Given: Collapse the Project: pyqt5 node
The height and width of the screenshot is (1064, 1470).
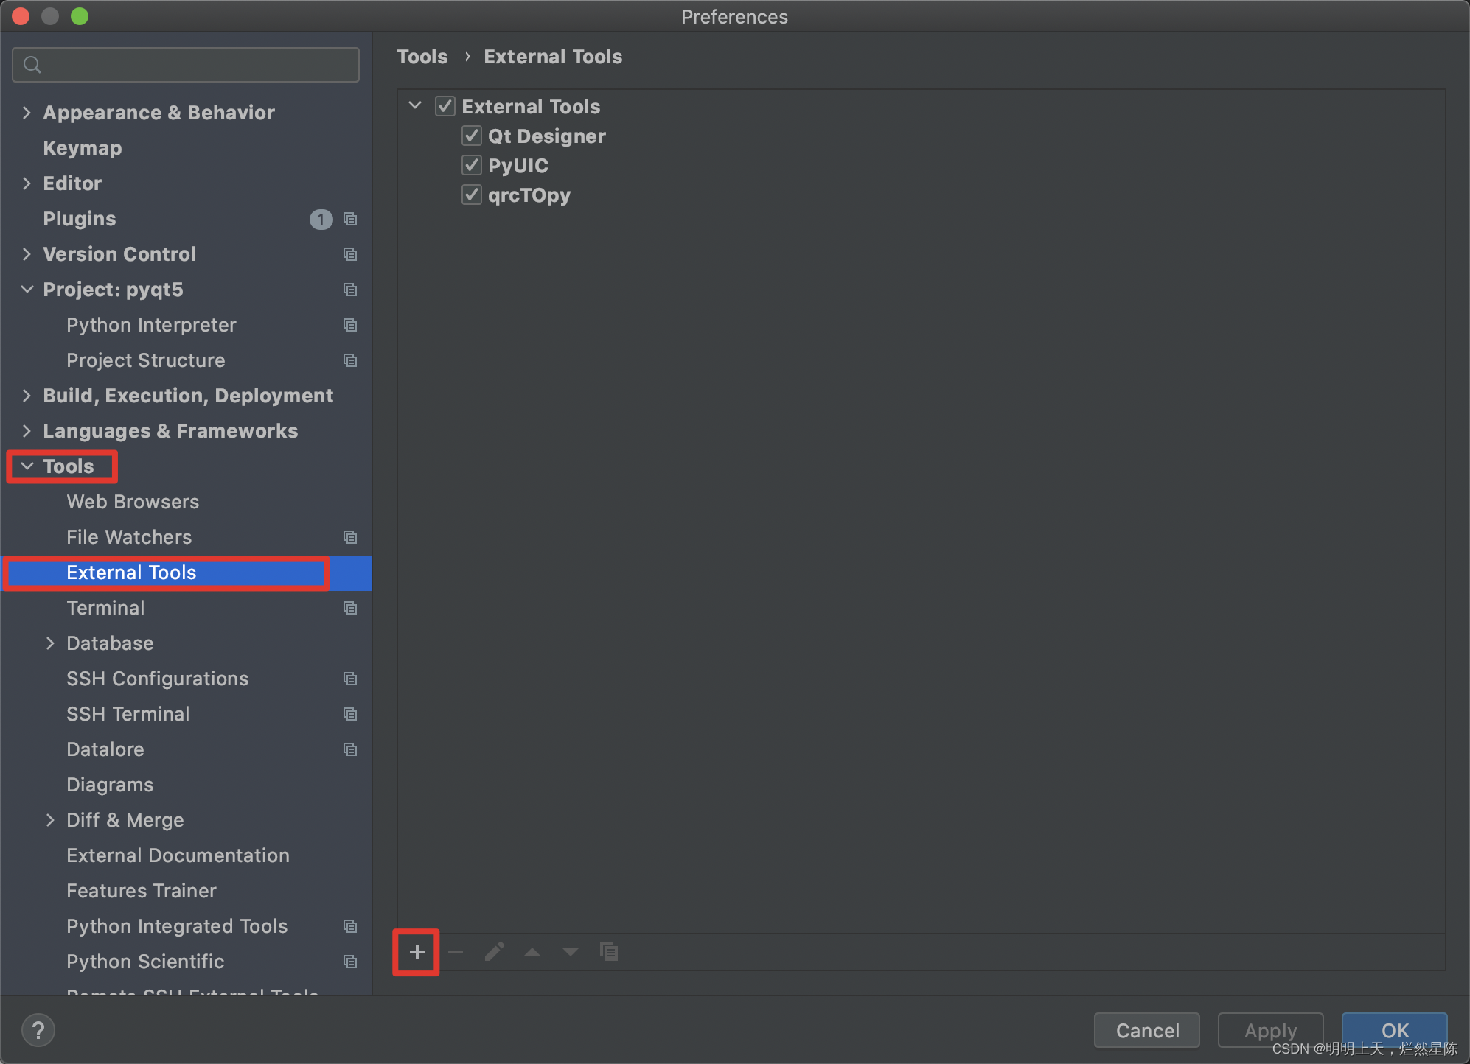Looking at the screenshot, I should (27, 290).
